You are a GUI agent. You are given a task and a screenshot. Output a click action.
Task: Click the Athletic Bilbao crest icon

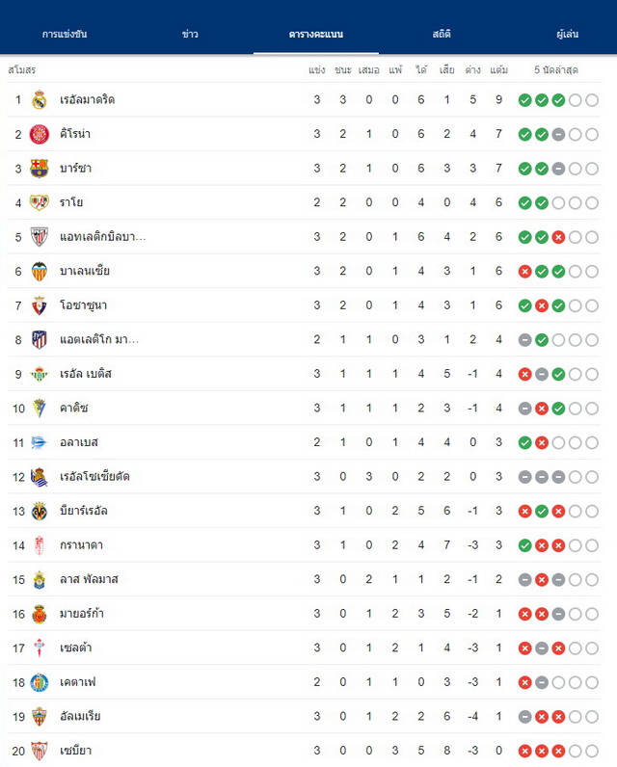pos(40,237)
